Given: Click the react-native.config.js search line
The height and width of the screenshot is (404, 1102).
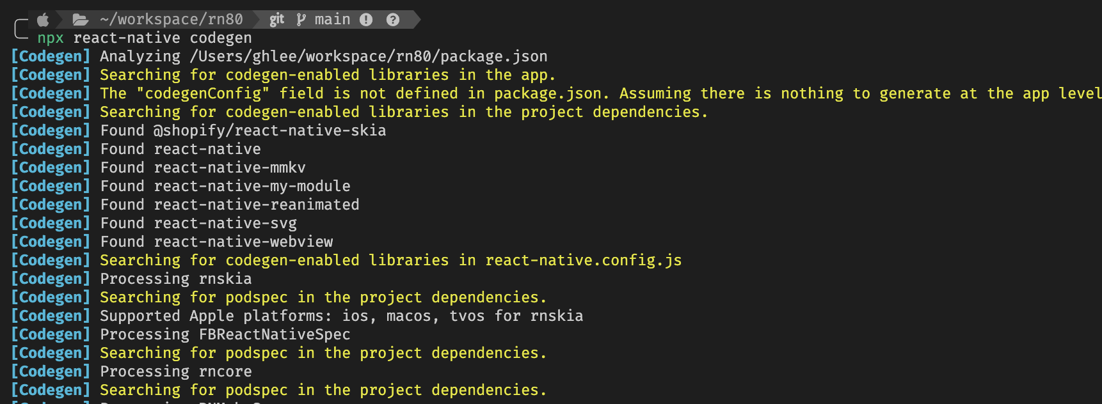Looking at the screenshot, I should pyautogui.click(x=391, y=261).
